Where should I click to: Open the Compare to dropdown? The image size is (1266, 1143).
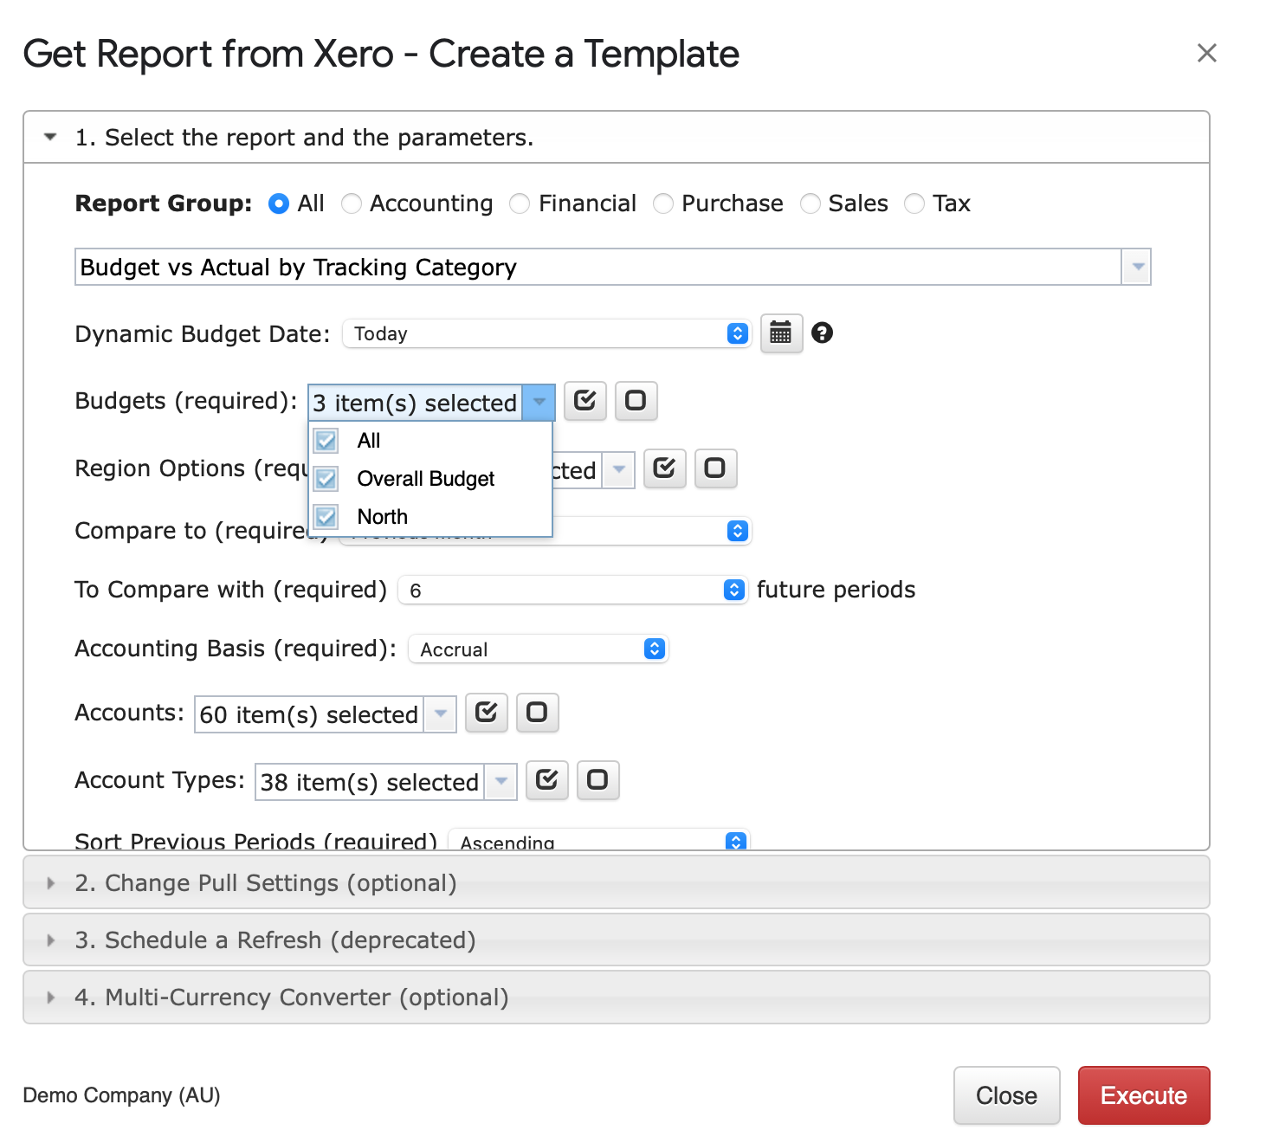coord(651,531)
